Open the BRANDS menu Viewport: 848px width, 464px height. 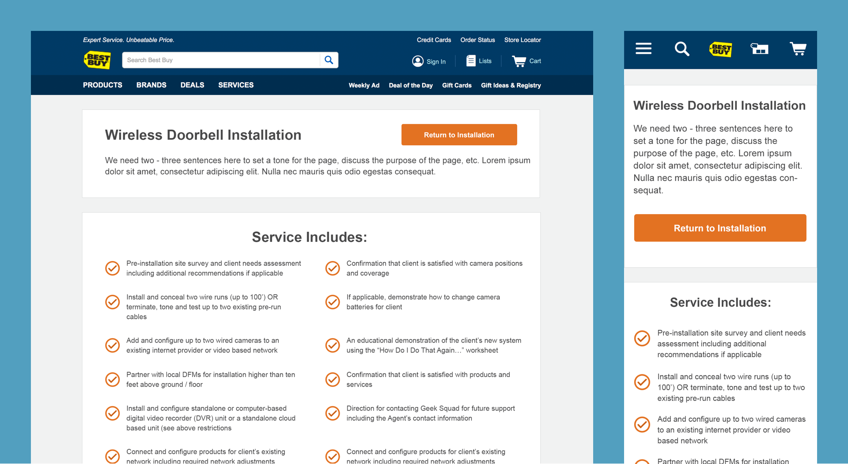(x=151, y=85)
